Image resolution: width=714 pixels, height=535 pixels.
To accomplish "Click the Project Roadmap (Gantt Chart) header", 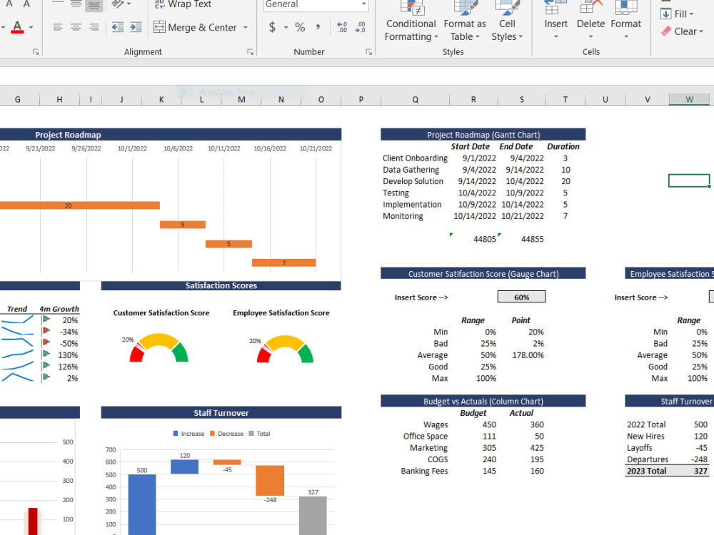I will click(483, 135).
